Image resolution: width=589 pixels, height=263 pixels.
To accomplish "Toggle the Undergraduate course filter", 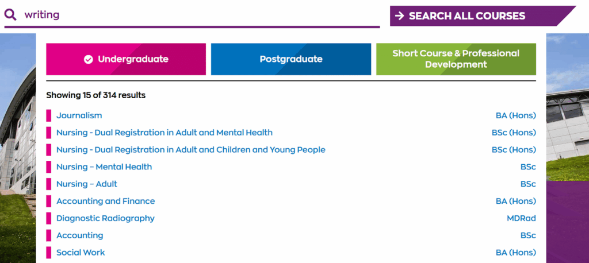I will (126, 59).
